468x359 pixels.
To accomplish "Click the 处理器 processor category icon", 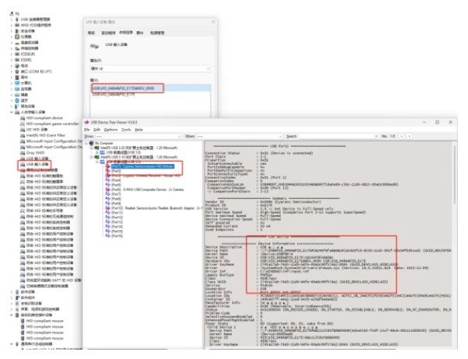I will [17, 37].
